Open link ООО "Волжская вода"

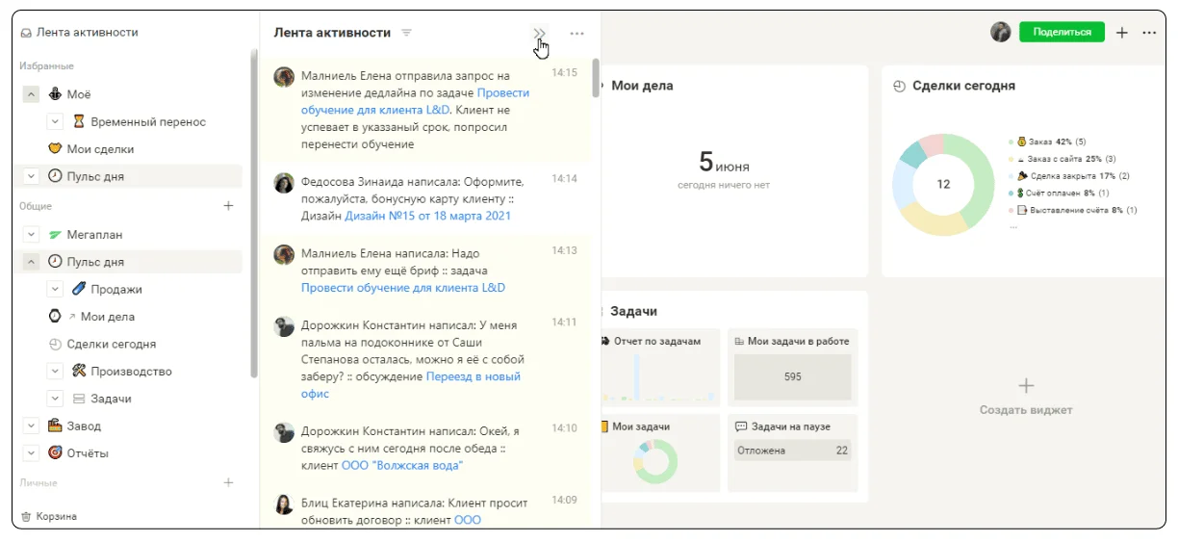click(x=402, y=465)
